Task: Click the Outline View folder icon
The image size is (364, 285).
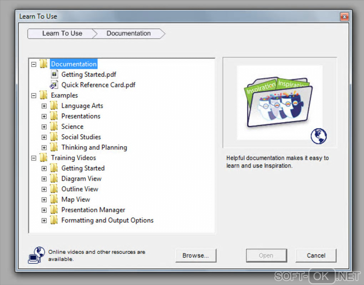Action: point(54,189)
